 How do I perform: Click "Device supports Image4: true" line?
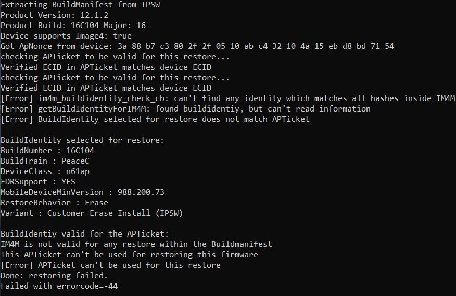click(66, 36)
